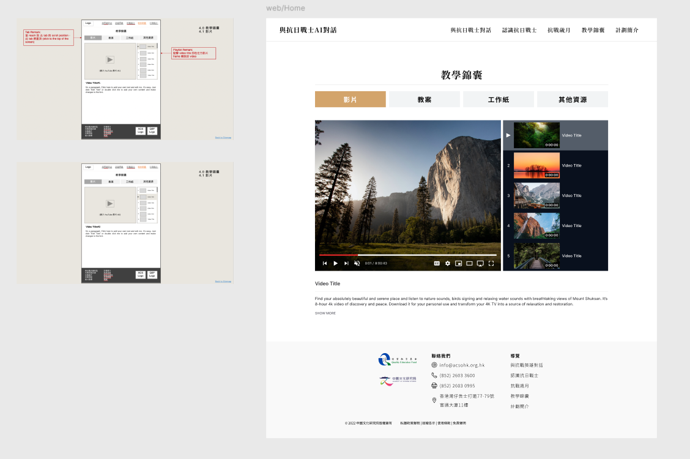Cast video with the screen cast icon

pyautogui.click(x=480, y=263)
